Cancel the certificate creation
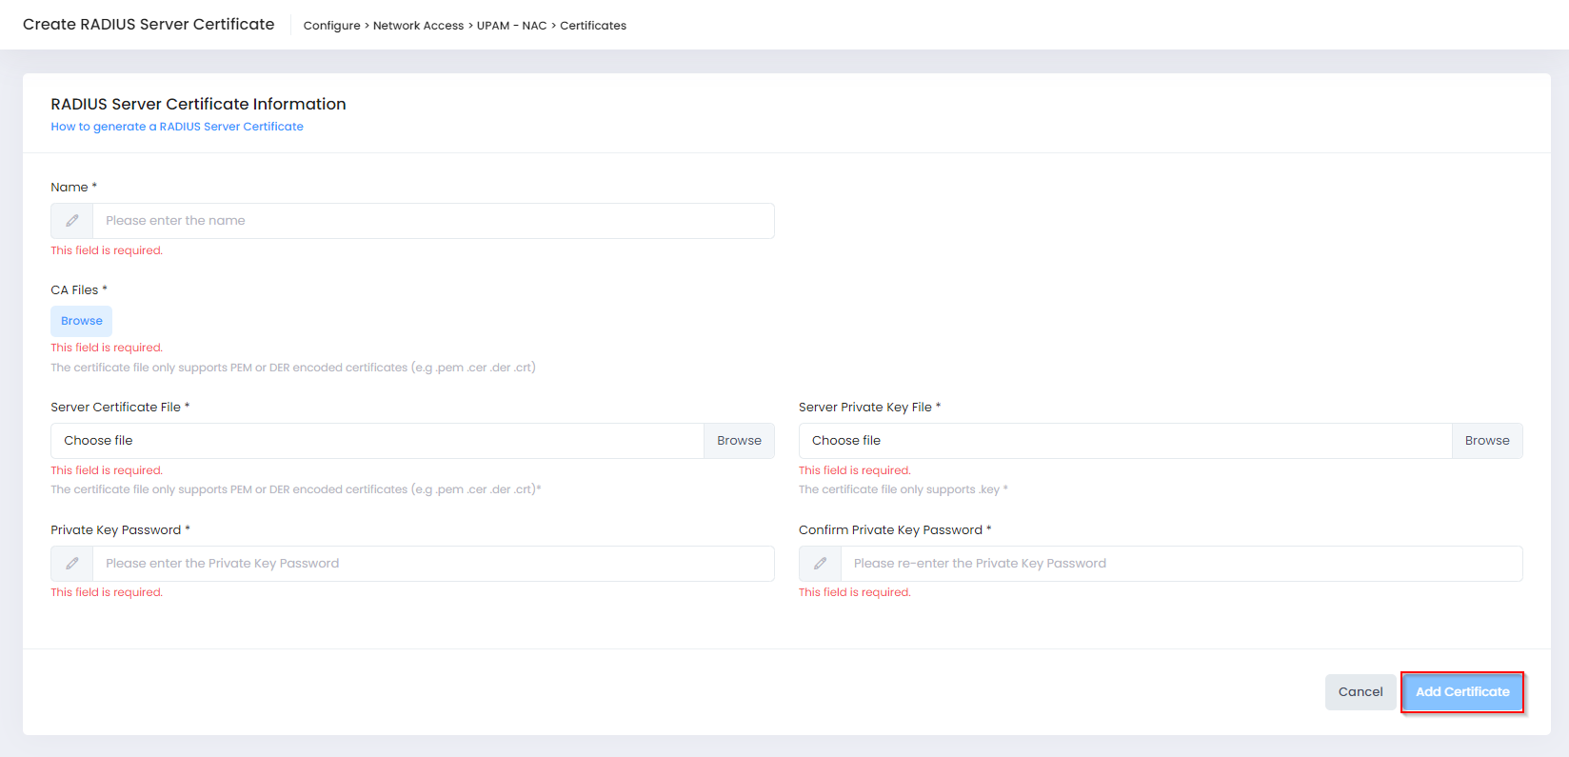This screenshot has width=1569, height=757. 1360,692
